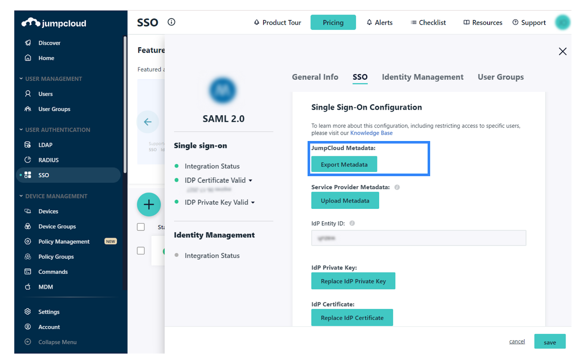
Task: Click the Pricing button
Action: 333,22
